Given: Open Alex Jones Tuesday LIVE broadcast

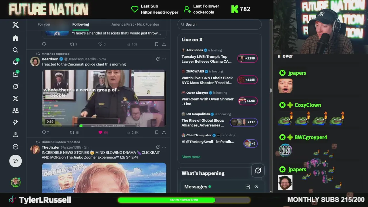Looking at the screenshot, I should coord(206,59).
